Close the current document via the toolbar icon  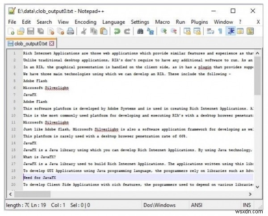pyautogui.click(x=51, y=31)
